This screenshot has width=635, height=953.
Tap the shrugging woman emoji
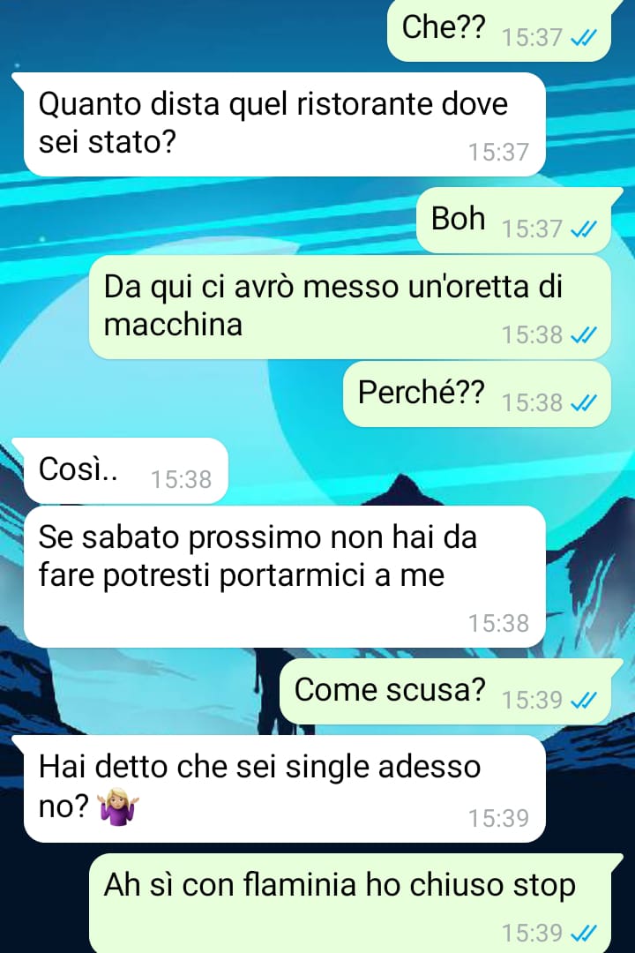[118, 807]
